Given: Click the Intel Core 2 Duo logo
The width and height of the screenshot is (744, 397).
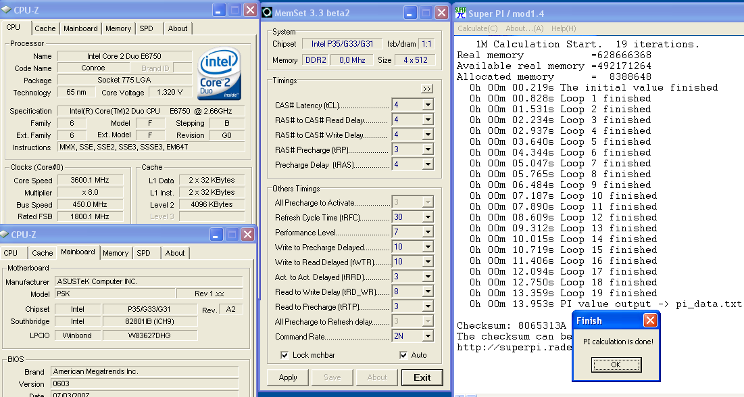Looking at the screenshot, I should pos(219,74).
